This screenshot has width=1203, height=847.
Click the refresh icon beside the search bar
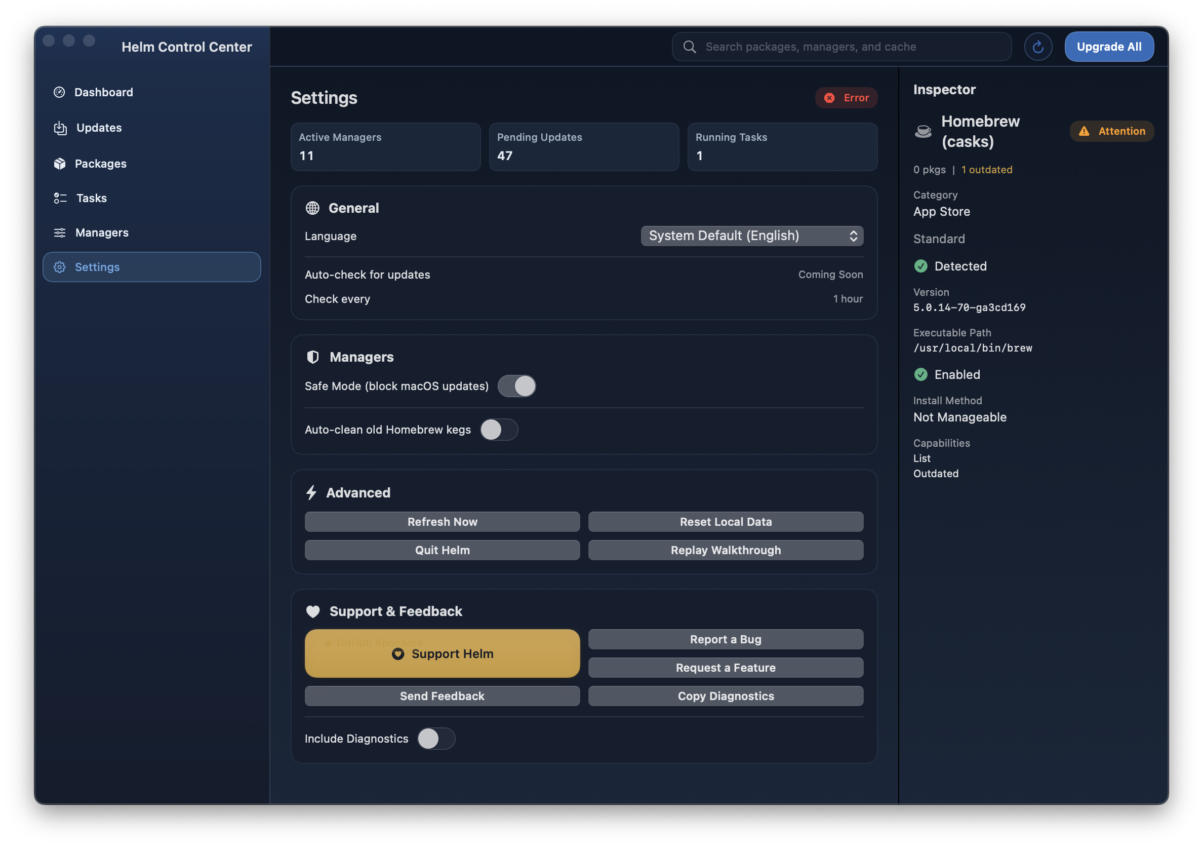click(1038, 46)
